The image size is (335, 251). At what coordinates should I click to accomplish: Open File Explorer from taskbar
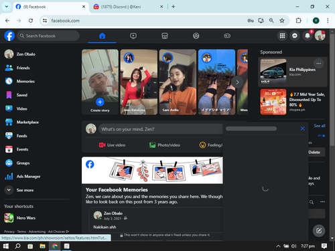(42, 246)
